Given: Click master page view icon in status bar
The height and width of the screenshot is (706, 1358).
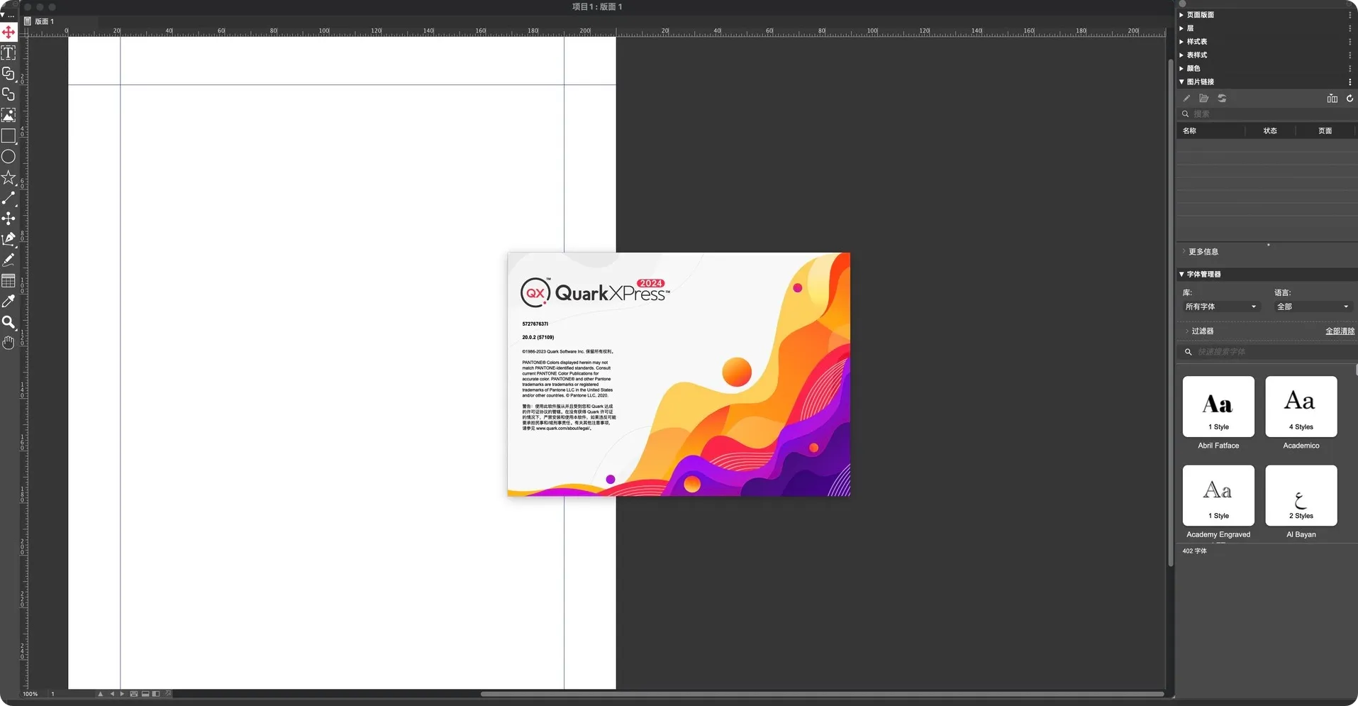Looking at the screenshot, I should pyautogui.click(x=134, y=694).
